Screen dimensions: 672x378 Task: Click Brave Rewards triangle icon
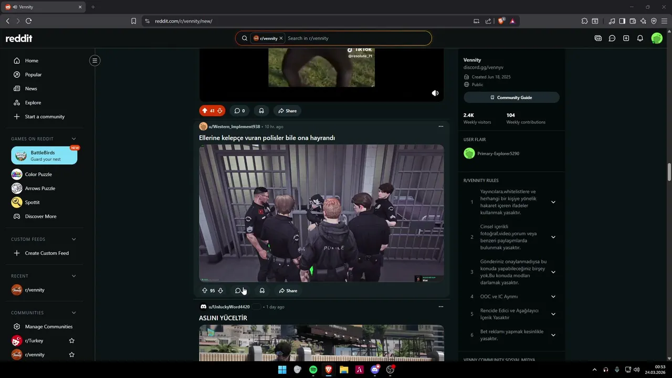512,21
